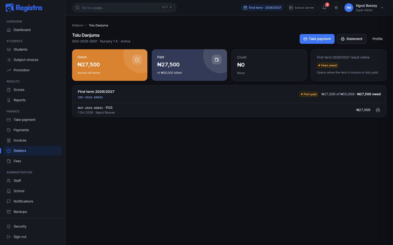The width and height of the screenshot is (393, 245).
Task: Click receipt number RCP-2026-00001
Action: 90,108
